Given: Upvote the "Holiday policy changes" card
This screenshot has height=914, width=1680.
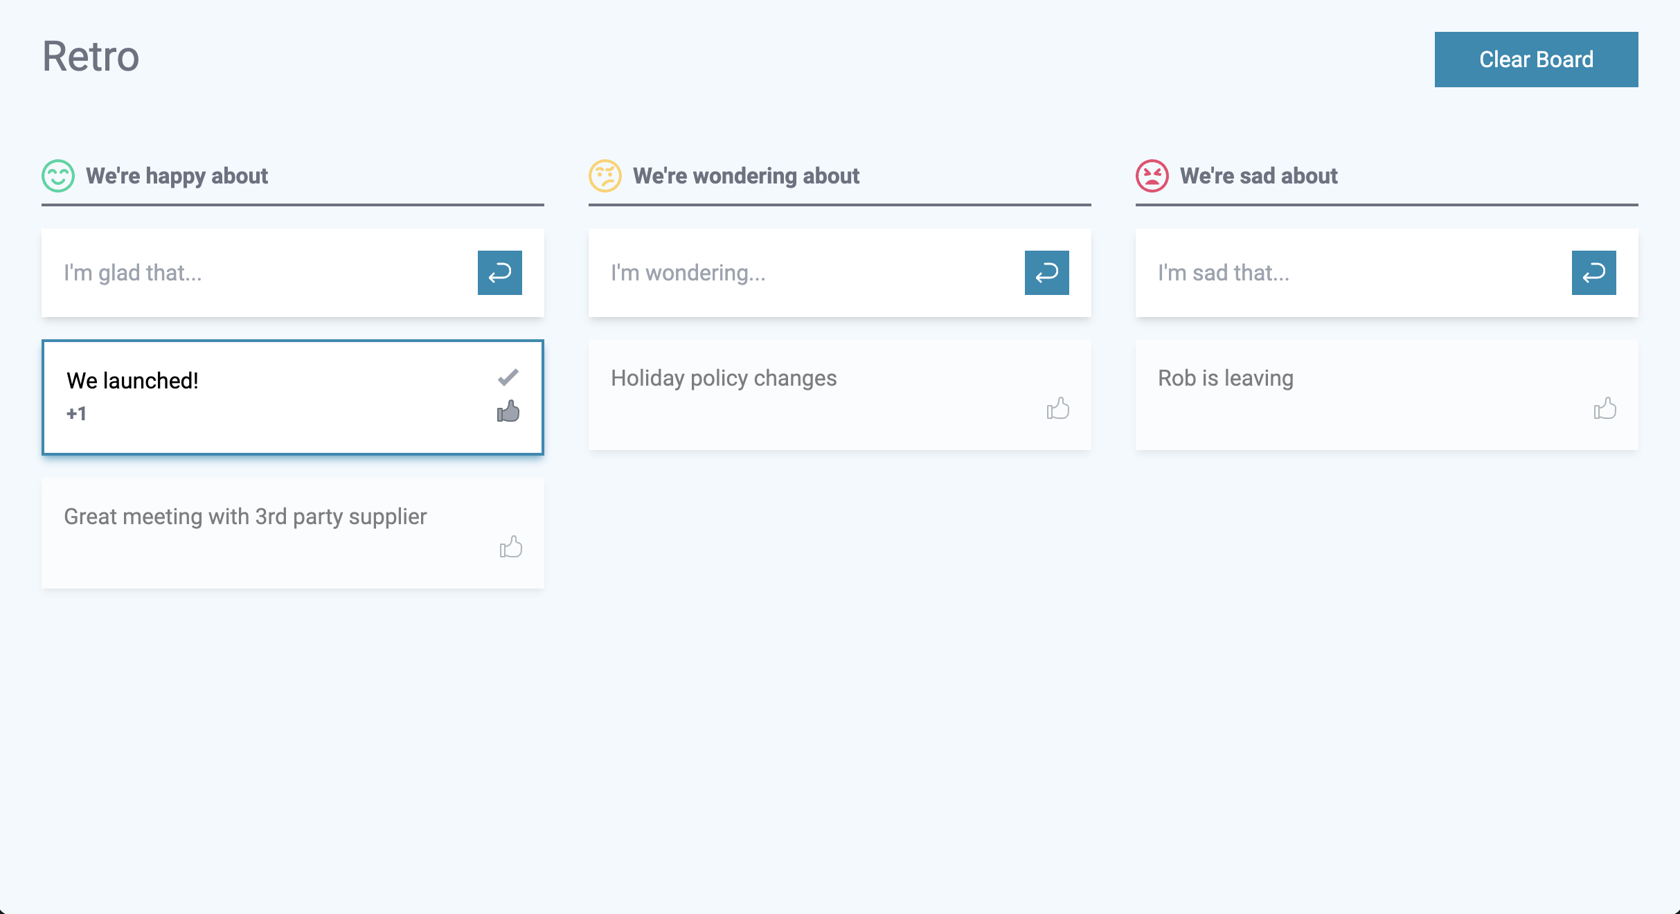Looking at the screenshot, I should pos(1057,409).
